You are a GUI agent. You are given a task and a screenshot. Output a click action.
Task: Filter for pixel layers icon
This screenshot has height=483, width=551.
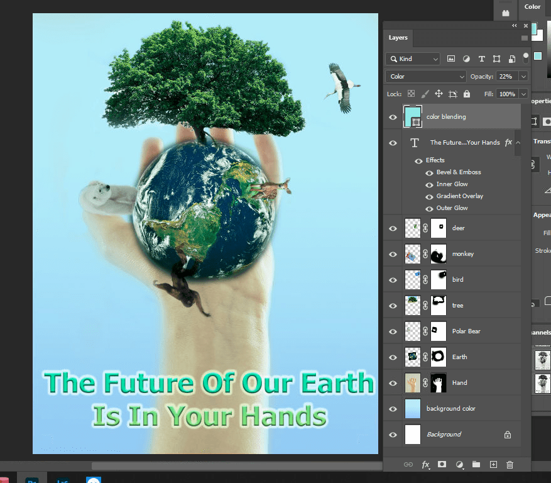coord(451,59)
